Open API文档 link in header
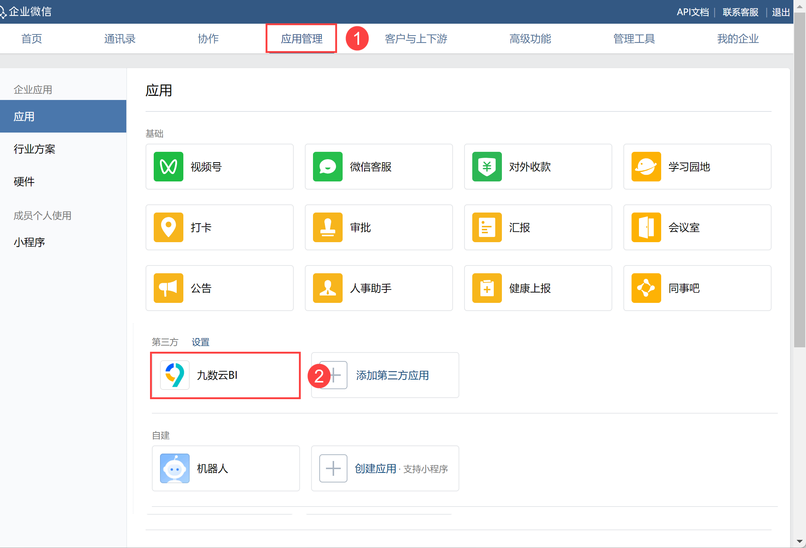 coord(692,12)
